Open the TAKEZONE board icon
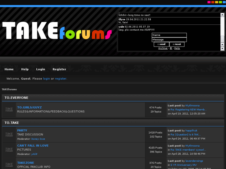This screenshot has width=226, height=169. (x=9, y=165)
